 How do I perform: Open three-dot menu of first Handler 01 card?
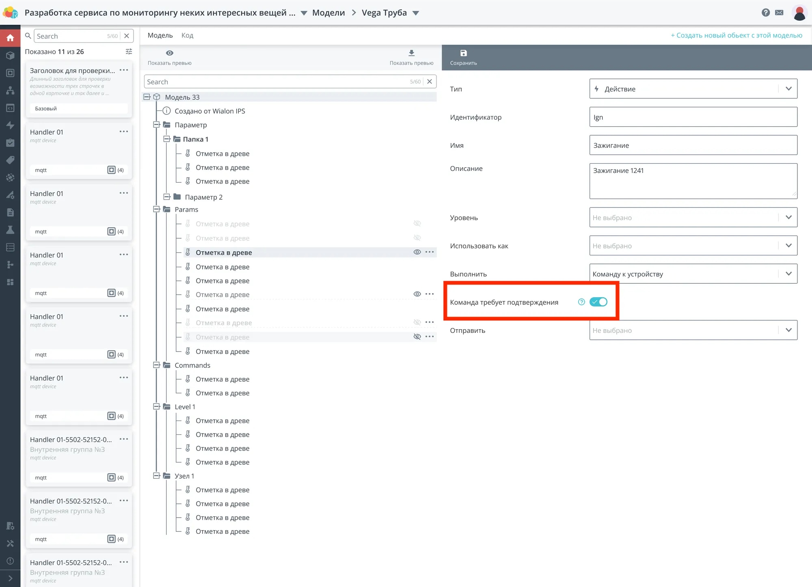(124, 132)
